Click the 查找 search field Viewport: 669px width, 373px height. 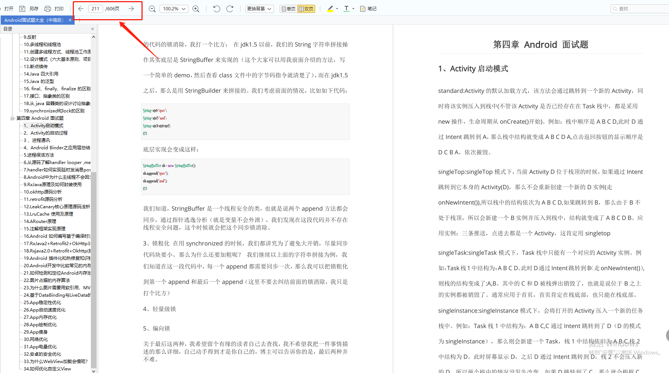point(640,8)
